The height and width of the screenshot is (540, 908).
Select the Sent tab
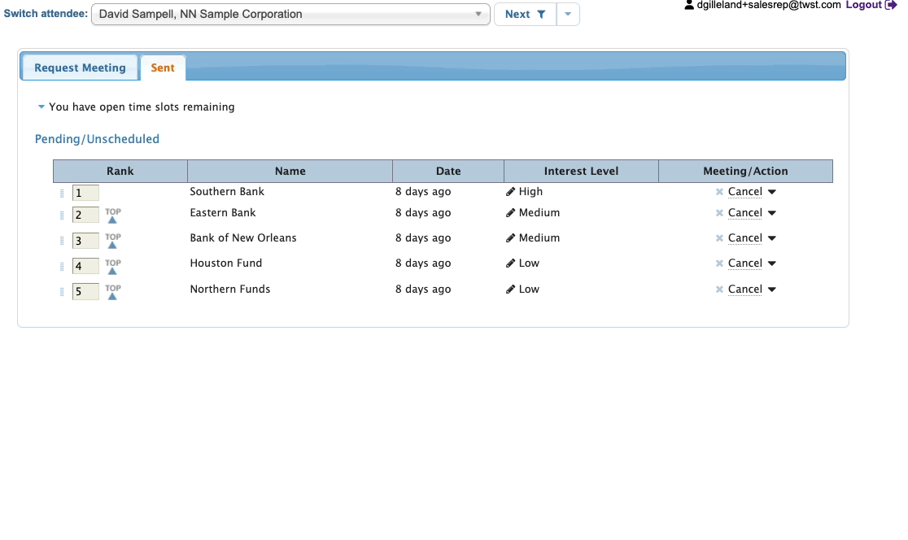[163, 68]
